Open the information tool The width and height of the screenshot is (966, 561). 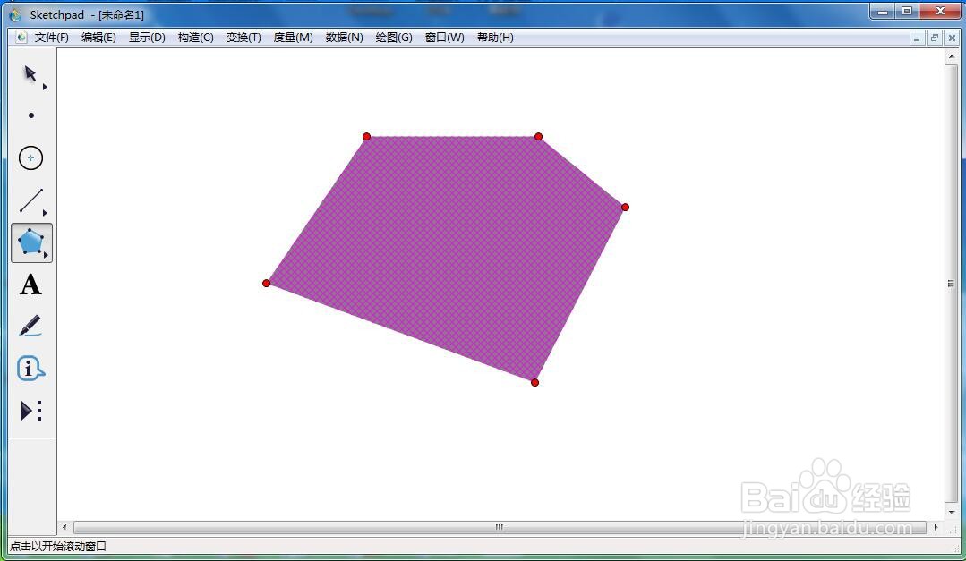click(30, 368)
